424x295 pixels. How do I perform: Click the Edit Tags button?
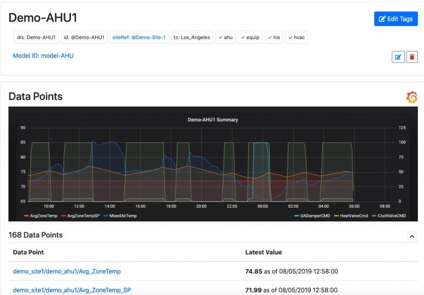point(395,19)
